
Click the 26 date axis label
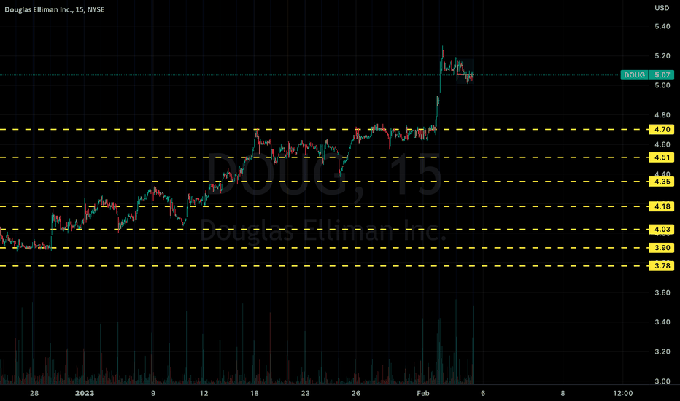coord(356,393)
